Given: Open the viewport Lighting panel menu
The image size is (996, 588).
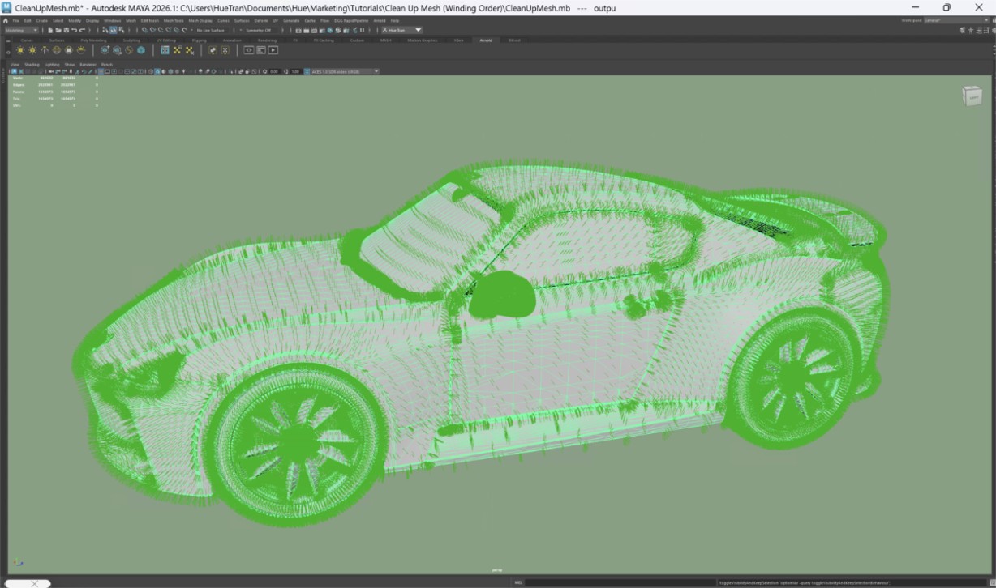Looking at the screenshot, I should coord(52,65).
